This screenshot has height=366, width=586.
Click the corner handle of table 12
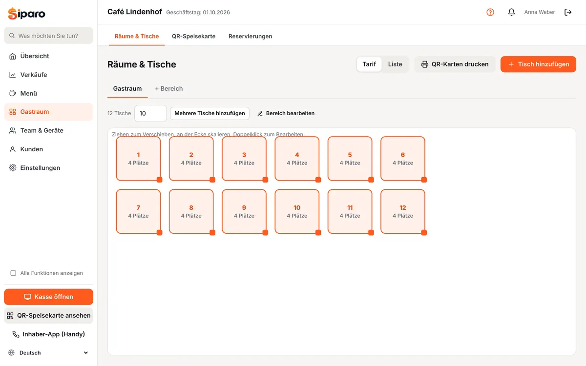point(424,232)
